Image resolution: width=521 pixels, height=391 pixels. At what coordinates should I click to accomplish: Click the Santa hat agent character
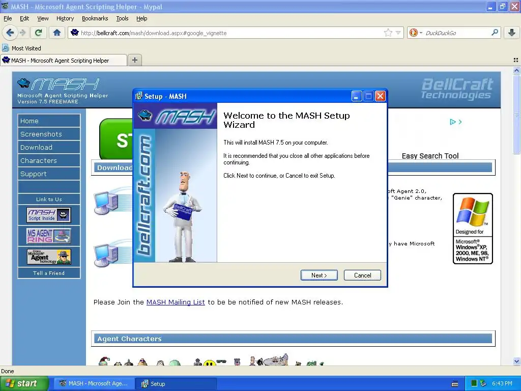pyautogui.click(x=104, y=361)
